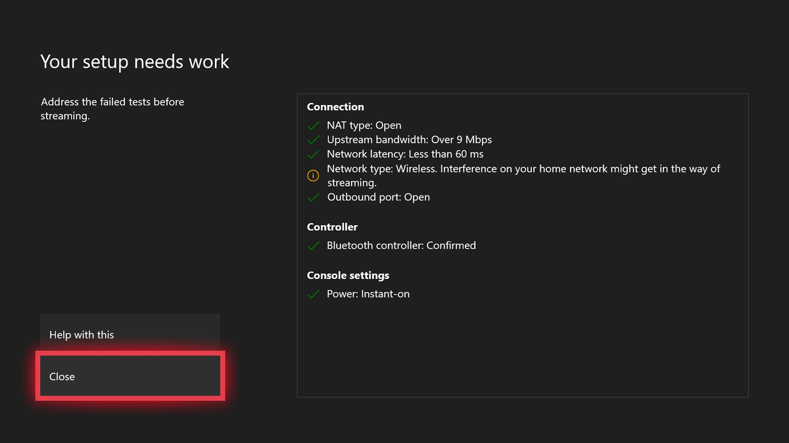Screen dimensions: 789x443
Task: Select the Close button
Action: pyautogui.click(x=130, y=376)
